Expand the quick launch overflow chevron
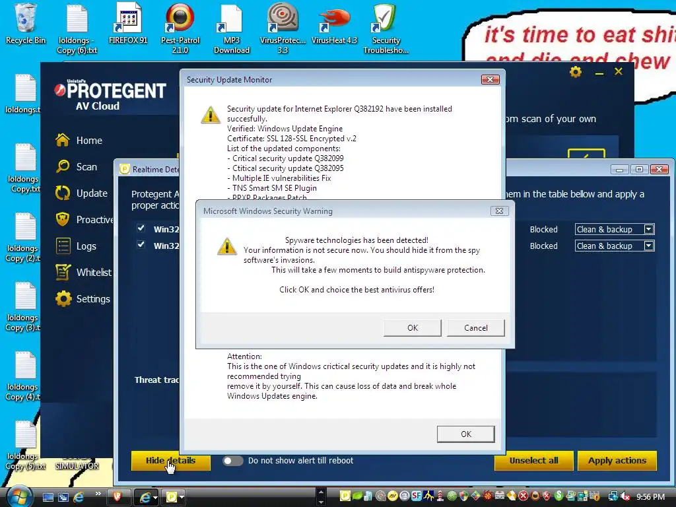The height and width of the screenshot is (507, 676). point(98,494)
